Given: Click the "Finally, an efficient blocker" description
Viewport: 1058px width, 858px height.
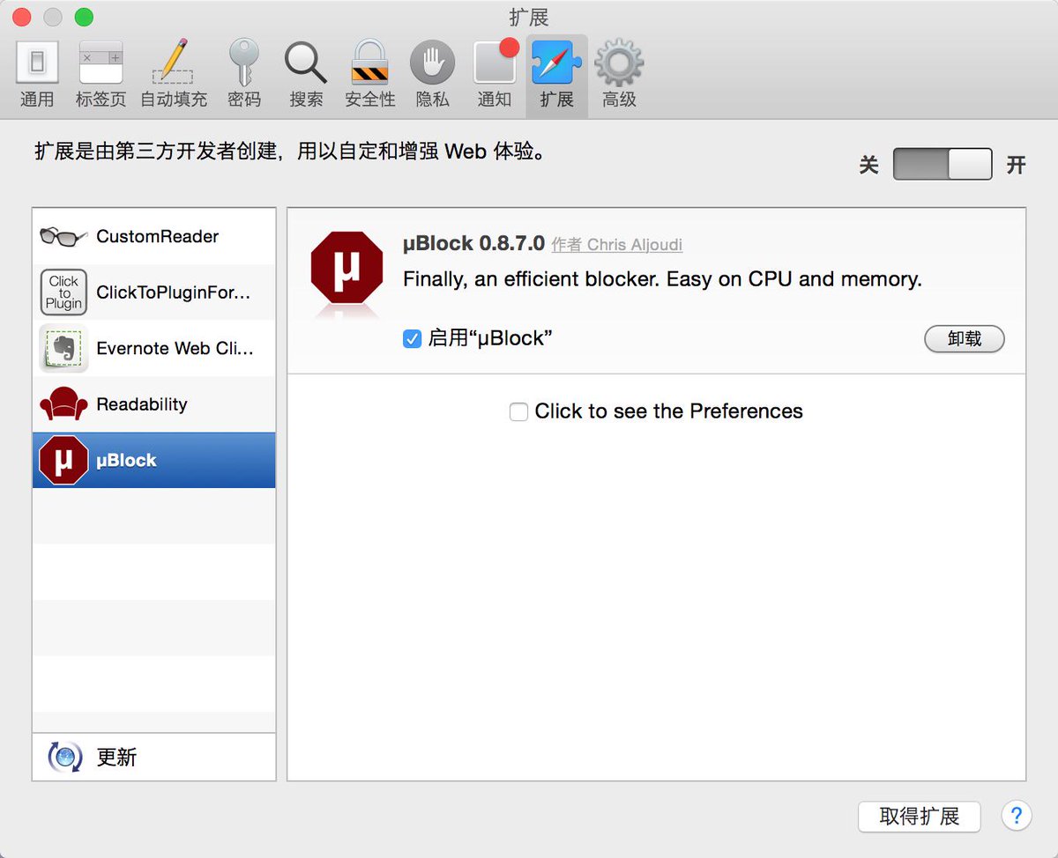Looking at the screenshot, I should pyautogui.click(x=662, y=279).
